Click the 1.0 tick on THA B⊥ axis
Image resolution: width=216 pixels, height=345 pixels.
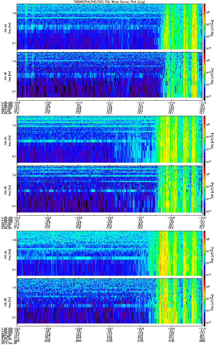click(x=14, y=13)
